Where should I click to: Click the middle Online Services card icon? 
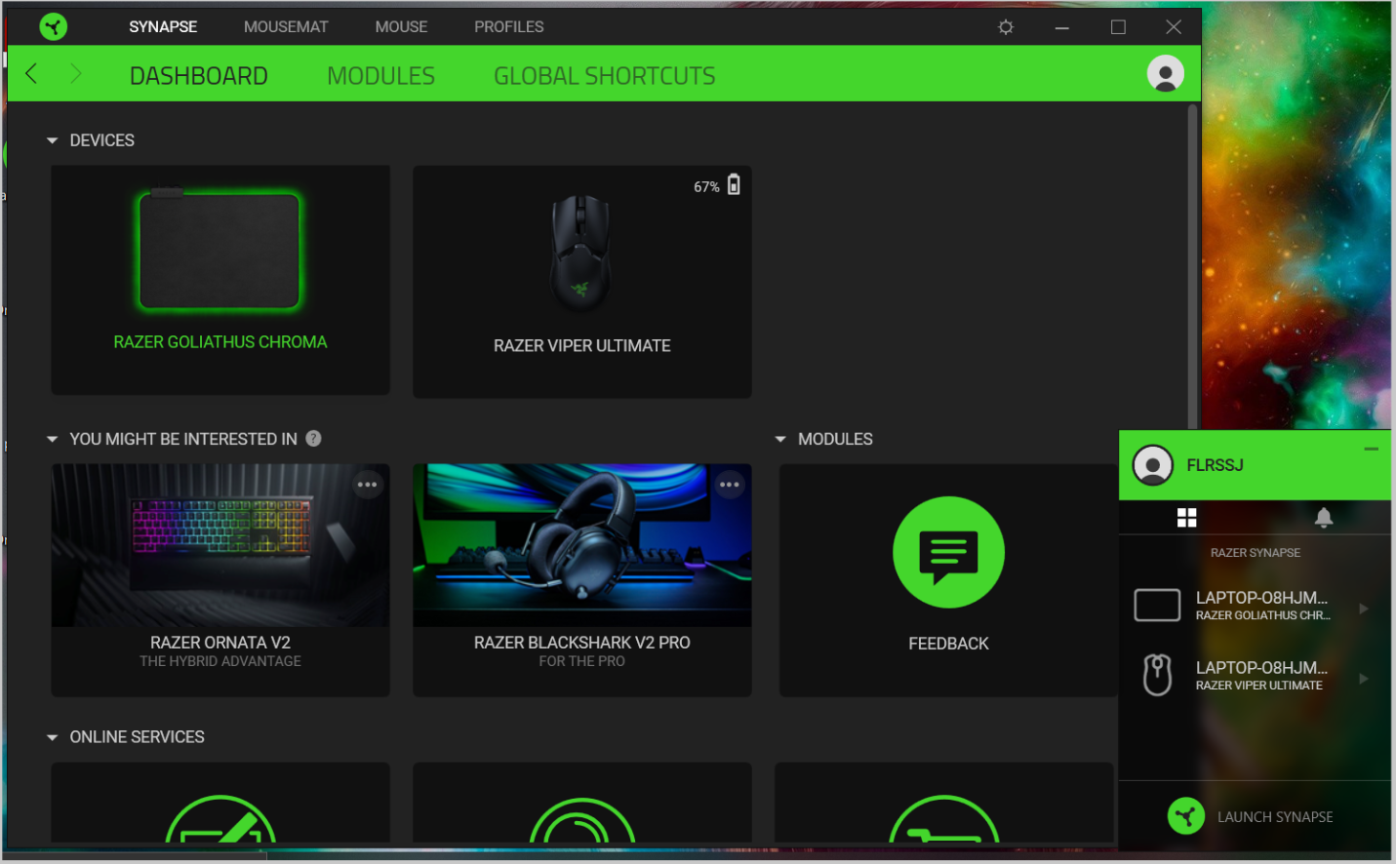pyautogui.click(x=582, y=819)
